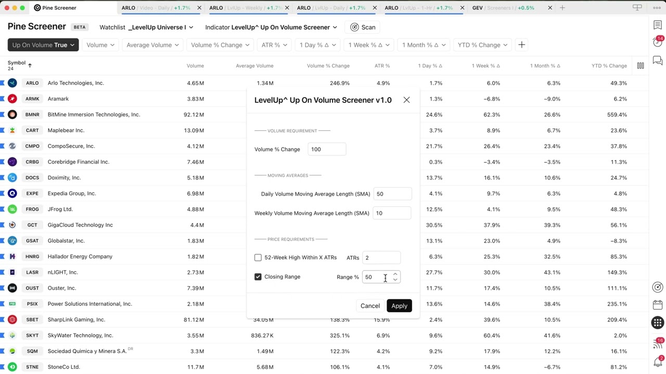This screenshot has height=374, width=666.
Task: Switch to the Pine Screener tab
Action: [x=55, y=8]
